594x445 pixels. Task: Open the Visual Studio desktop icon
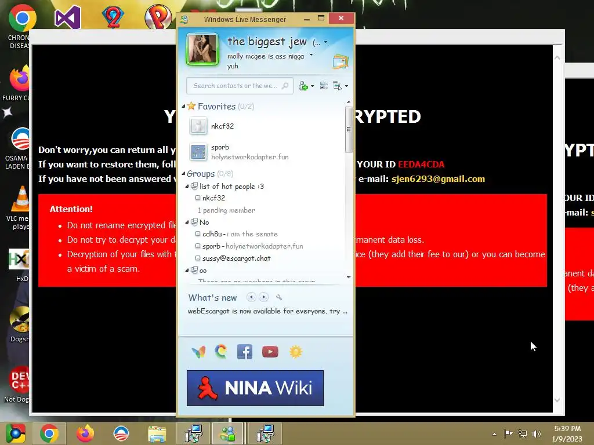[68, 17]
